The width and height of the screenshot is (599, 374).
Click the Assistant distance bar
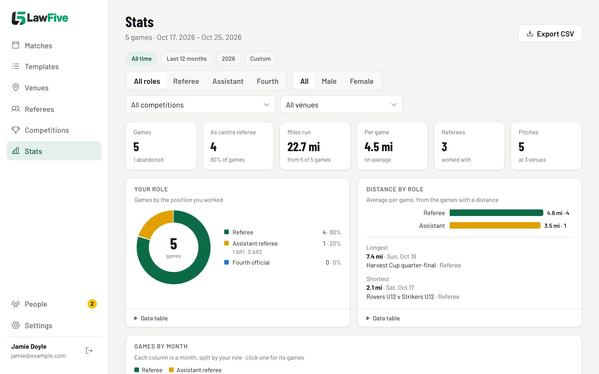(495, 225)
